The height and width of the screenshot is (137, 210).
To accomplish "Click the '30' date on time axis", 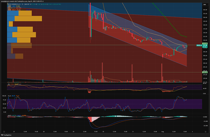I will 103,132.
